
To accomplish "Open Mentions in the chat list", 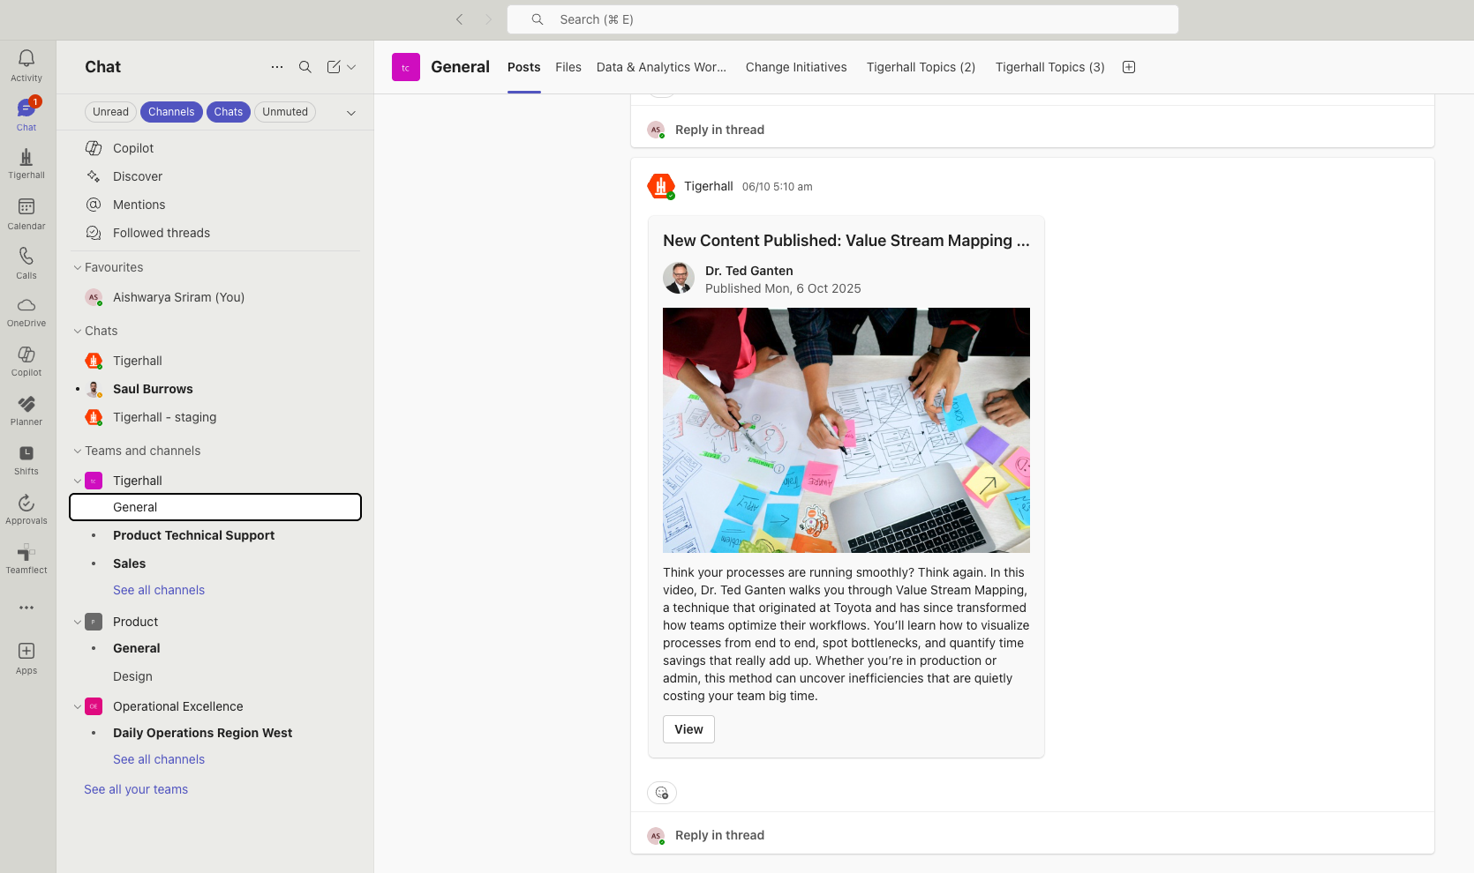I will point(215,205).
